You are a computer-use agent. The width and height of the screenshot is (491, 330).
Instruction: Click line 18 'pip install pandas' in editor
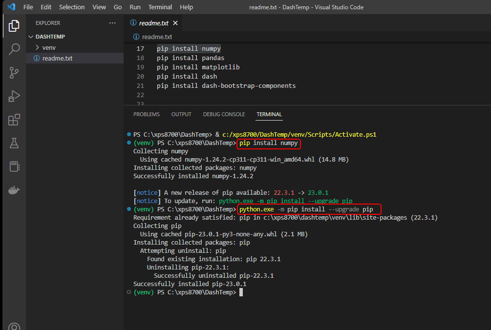coord(191,58)
